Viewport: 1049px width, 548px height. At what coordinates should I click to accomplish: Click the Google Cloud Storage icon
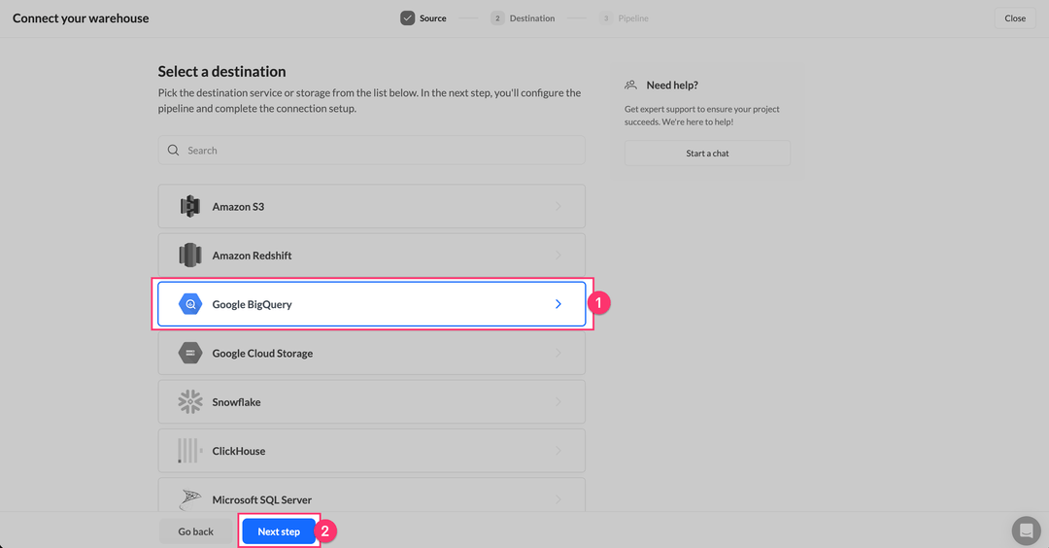(x=190, y=354)
